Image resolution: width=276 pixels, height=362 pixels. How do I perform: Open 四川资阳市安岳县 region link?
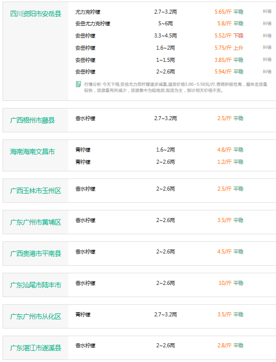click(x=36, y=14)
